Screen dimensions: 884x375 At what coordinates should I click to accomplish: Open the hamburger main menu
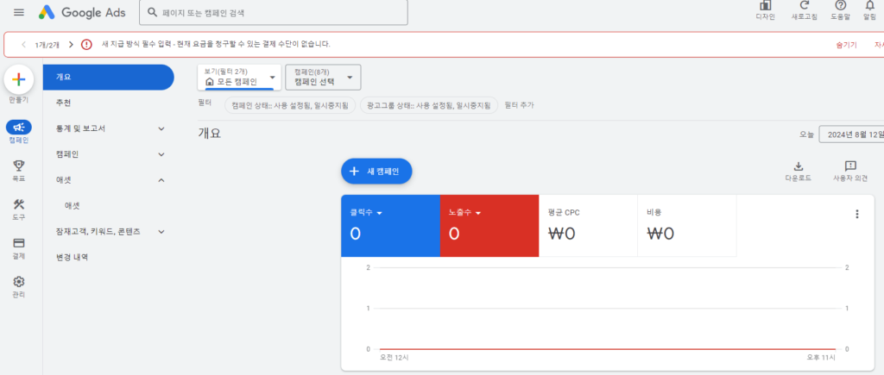[19, 12]
